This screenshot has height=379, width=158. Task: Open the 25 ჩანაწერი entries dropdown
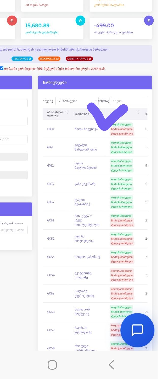tap(77, 101)
